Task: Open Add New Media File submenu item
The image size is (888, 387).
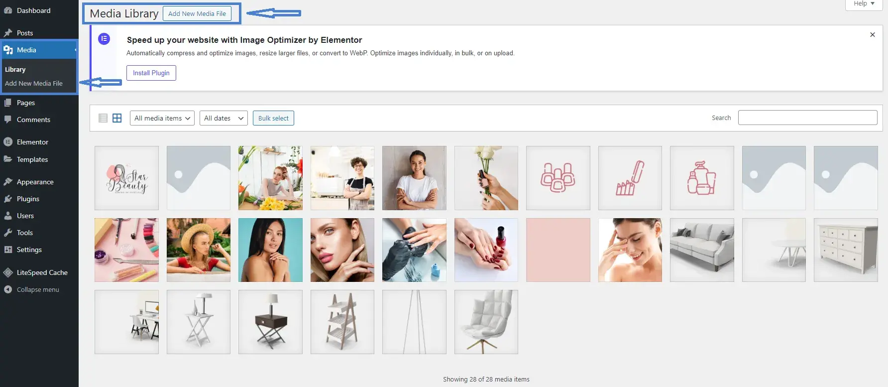Action: pos(34,83)
